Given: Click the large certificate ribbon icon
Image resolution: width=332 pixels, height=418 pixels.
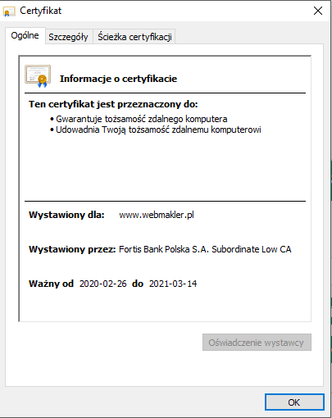Looking at the screenshot, I should click(x=38, y=76).
